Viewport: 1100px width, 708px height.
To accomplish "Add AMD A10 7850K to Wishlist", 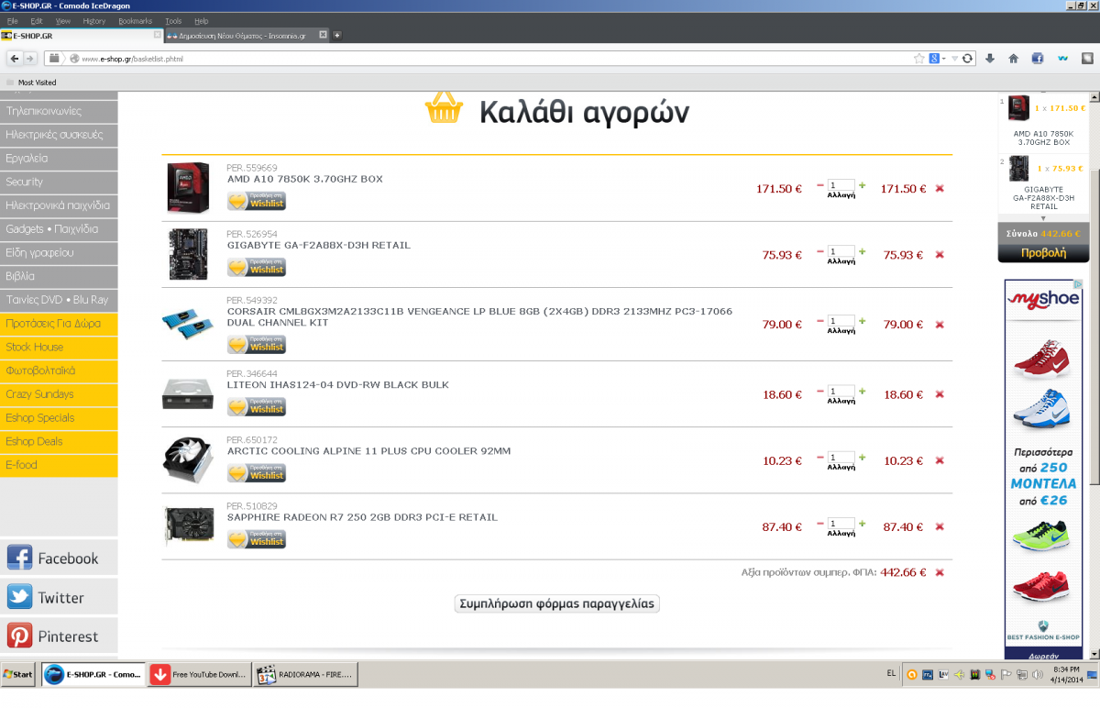I will pos(257,201).
